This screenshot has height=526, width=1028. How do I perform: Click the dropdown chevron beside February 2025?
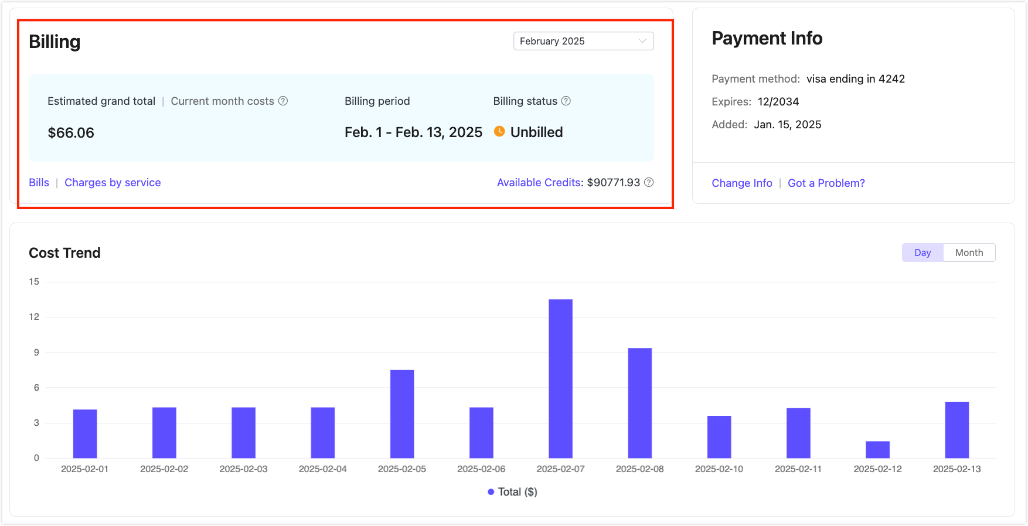[642, 41]
